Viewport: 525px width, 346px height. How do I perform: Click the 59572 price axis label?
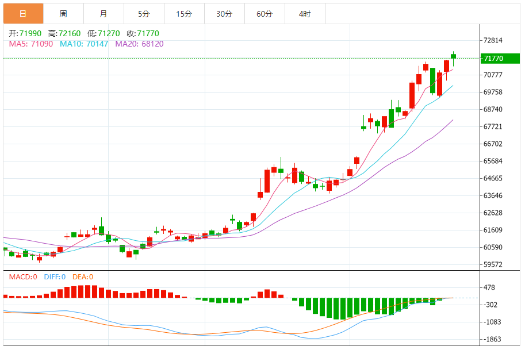click(493, 265)
